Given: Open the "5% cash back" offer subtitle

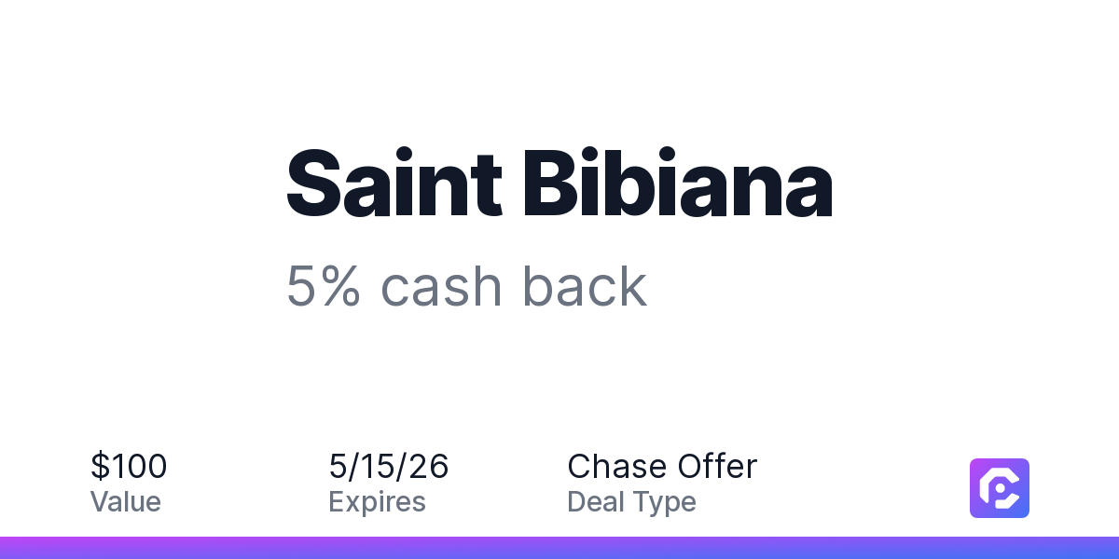Looking at the screenshot, I should point(466,286).
